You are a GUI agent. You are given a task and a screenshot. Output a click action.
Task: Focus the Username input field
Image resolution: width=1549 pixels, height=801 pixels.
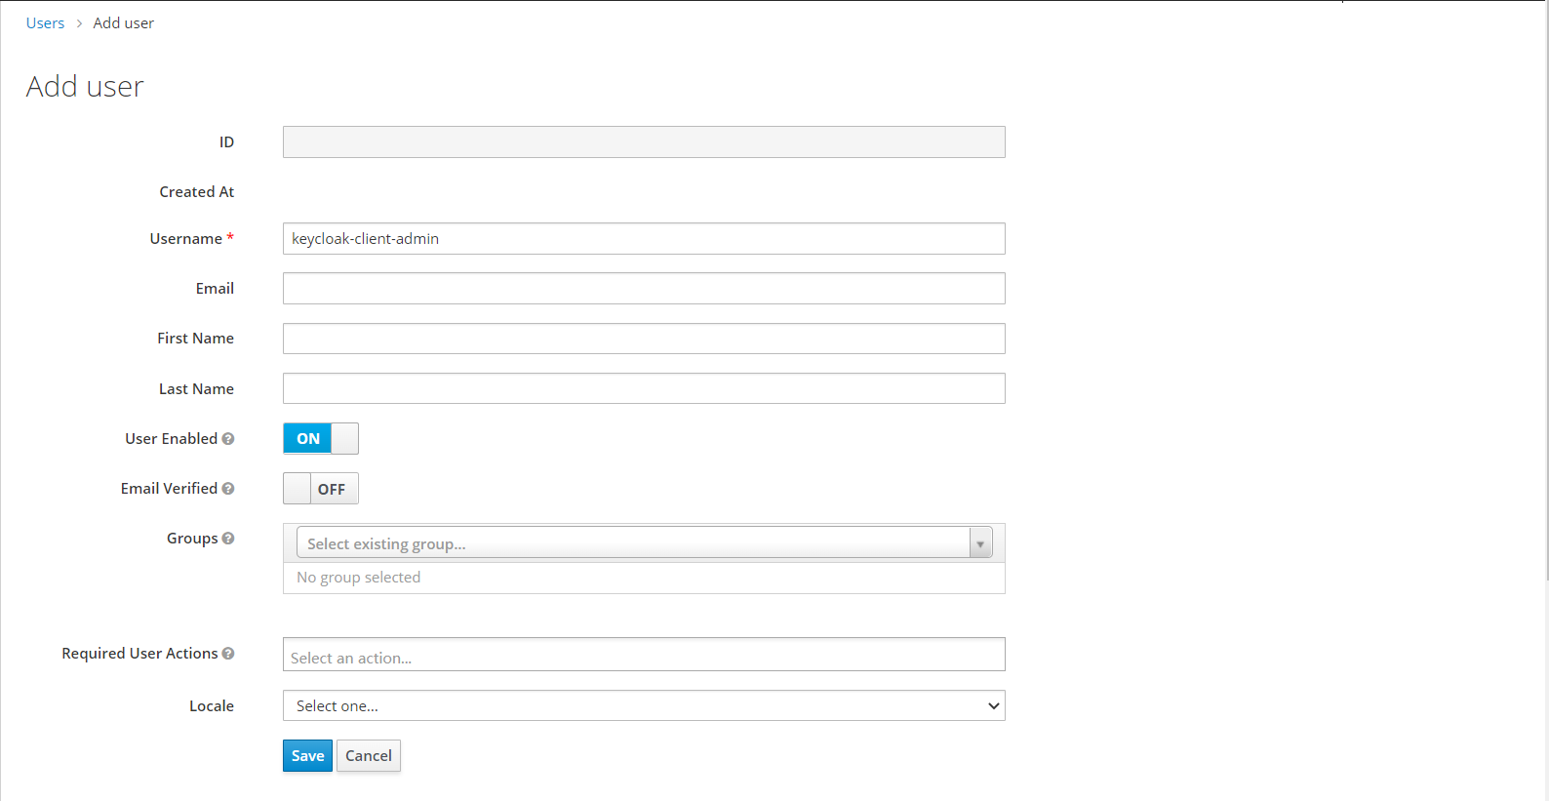tap(644, 239)
